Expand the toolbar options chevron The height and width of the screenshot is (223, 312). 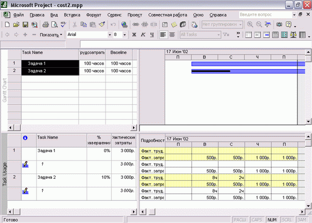[238, 35]
